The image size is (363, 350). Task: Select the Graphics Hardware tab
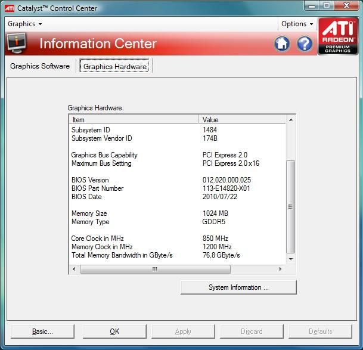[114, 66]
